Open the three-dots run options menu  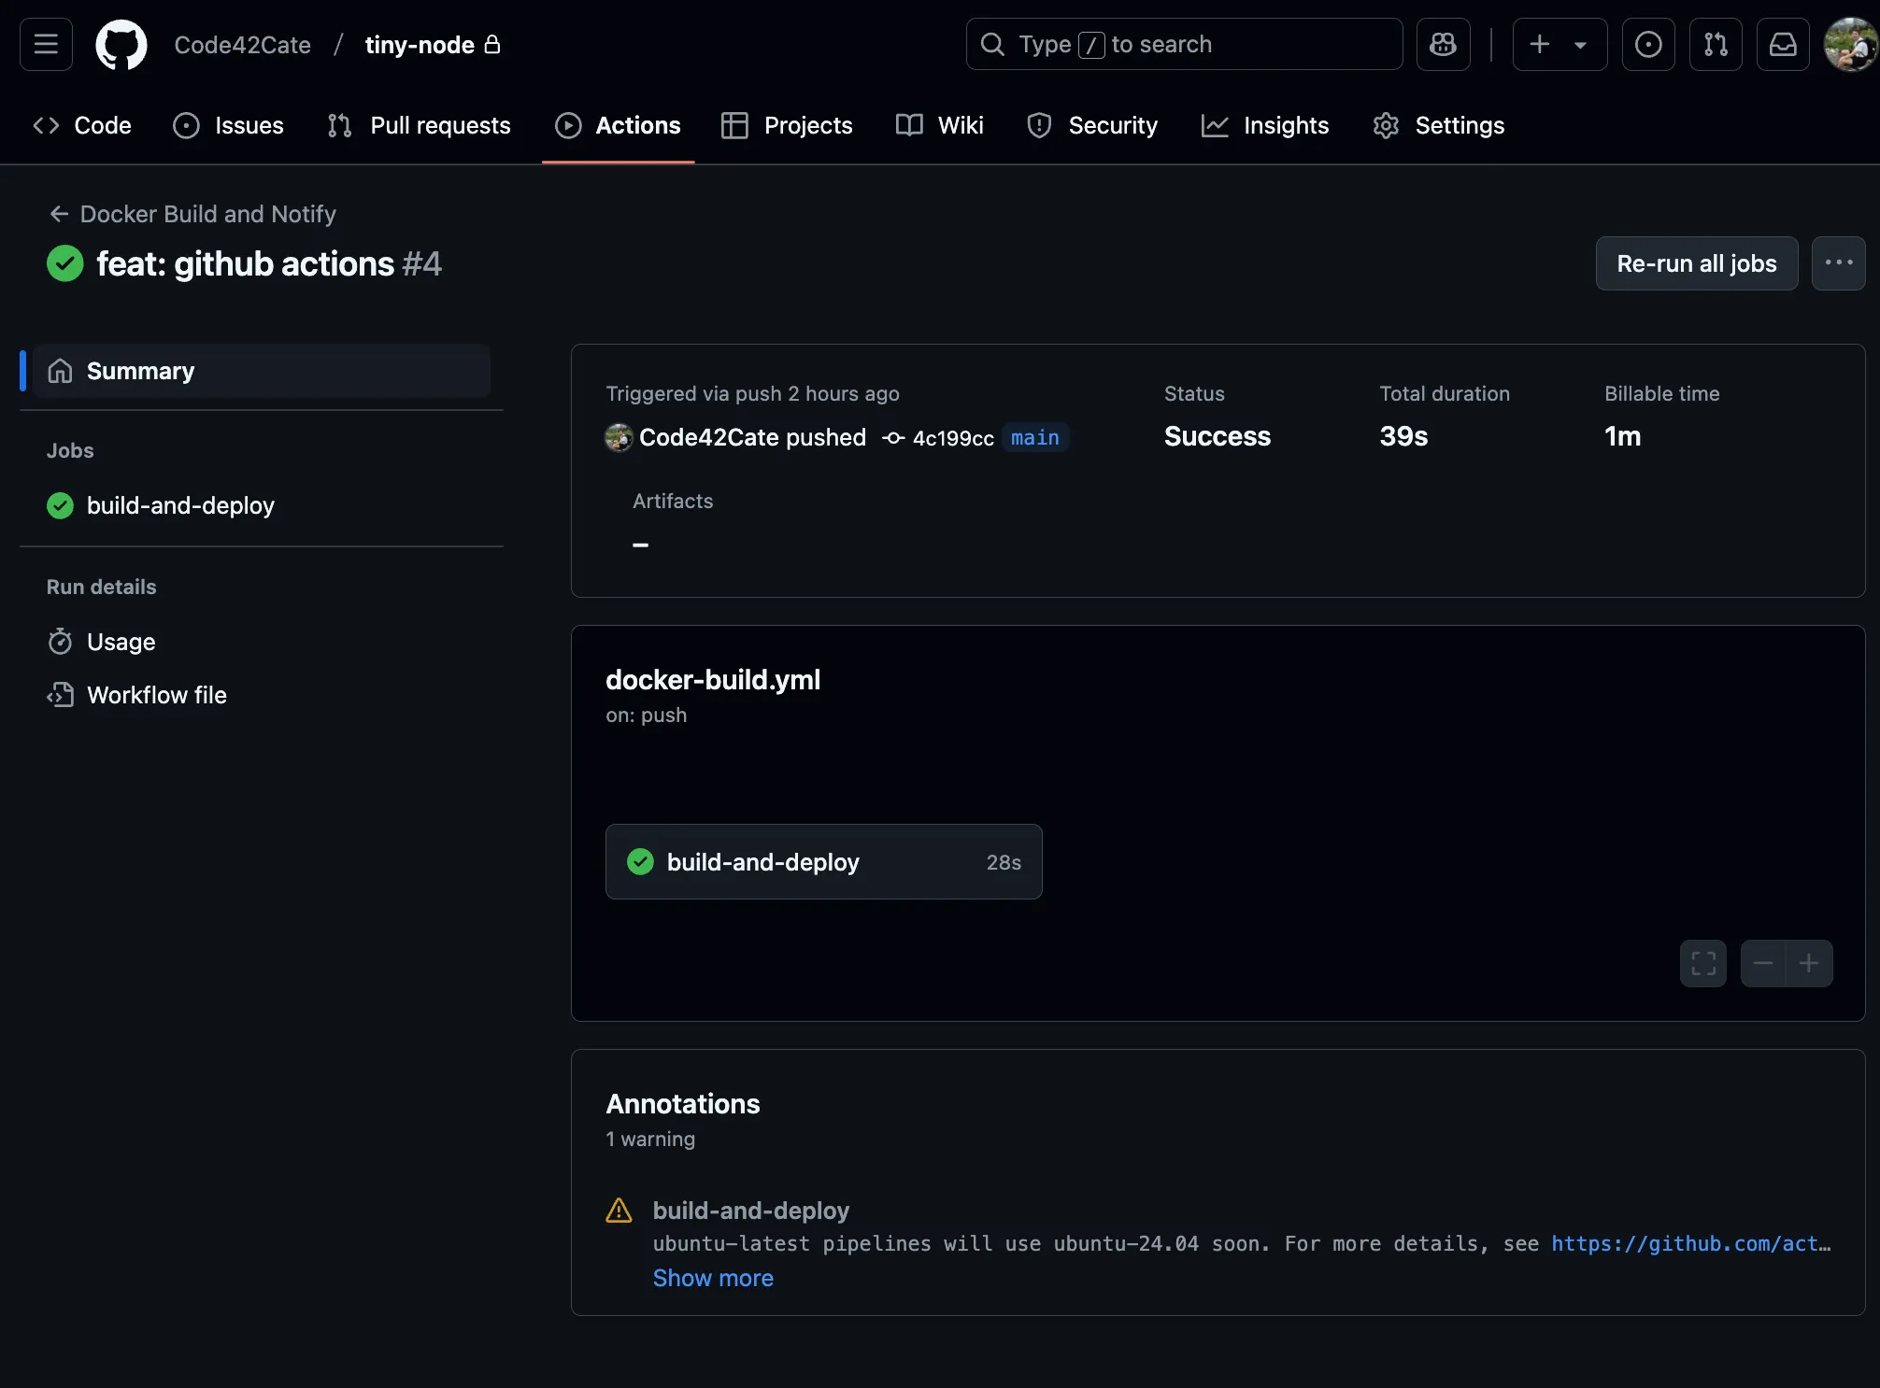(1838, 263)
